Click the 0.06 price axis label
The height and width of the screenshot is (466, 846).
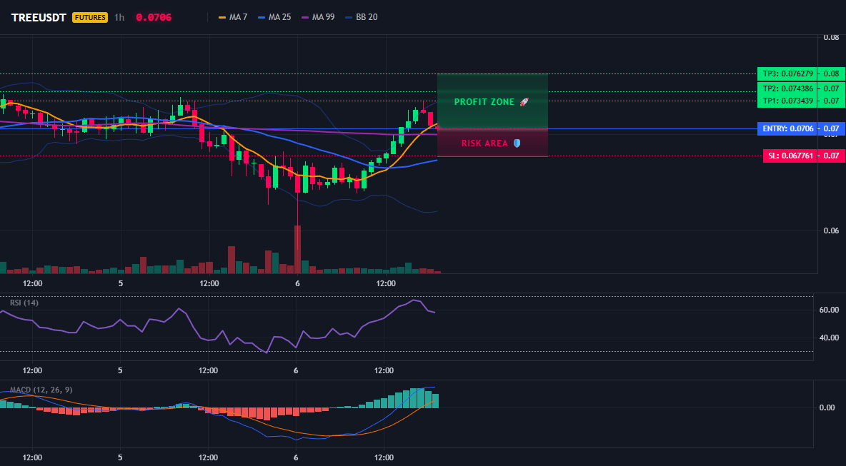point(831,231)
